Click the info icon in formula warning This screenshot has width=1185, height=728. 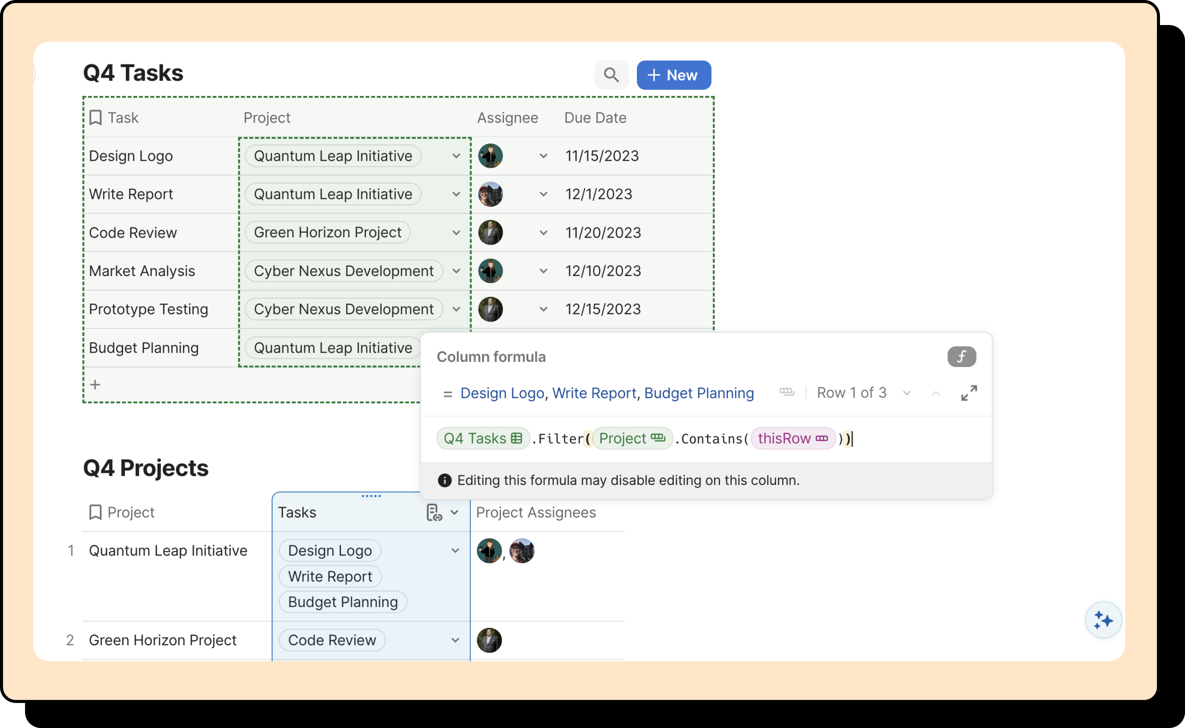pos(444,480)
